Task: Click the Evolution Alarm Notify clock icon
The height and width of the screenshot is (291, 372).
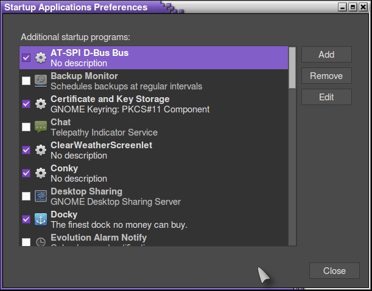Action: (x=41, y=241)
